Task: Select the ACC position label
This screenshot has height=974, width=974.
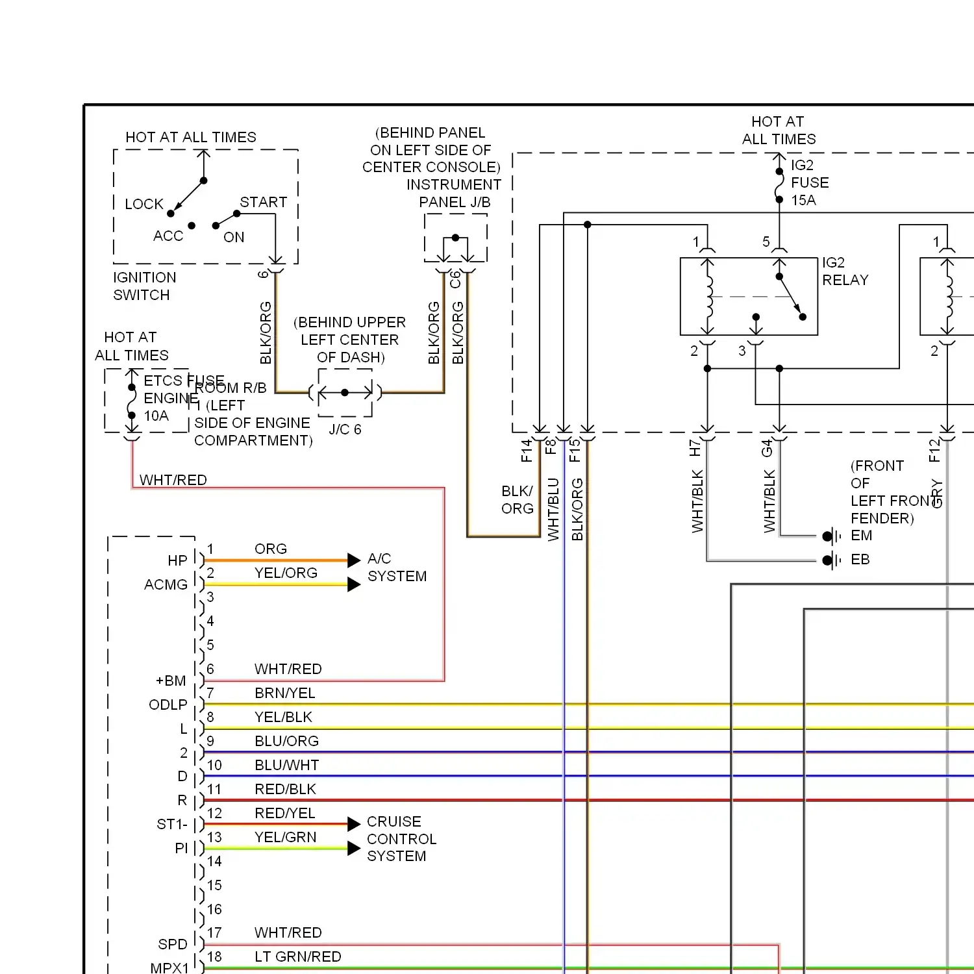Action: click(x=168, y=236)
